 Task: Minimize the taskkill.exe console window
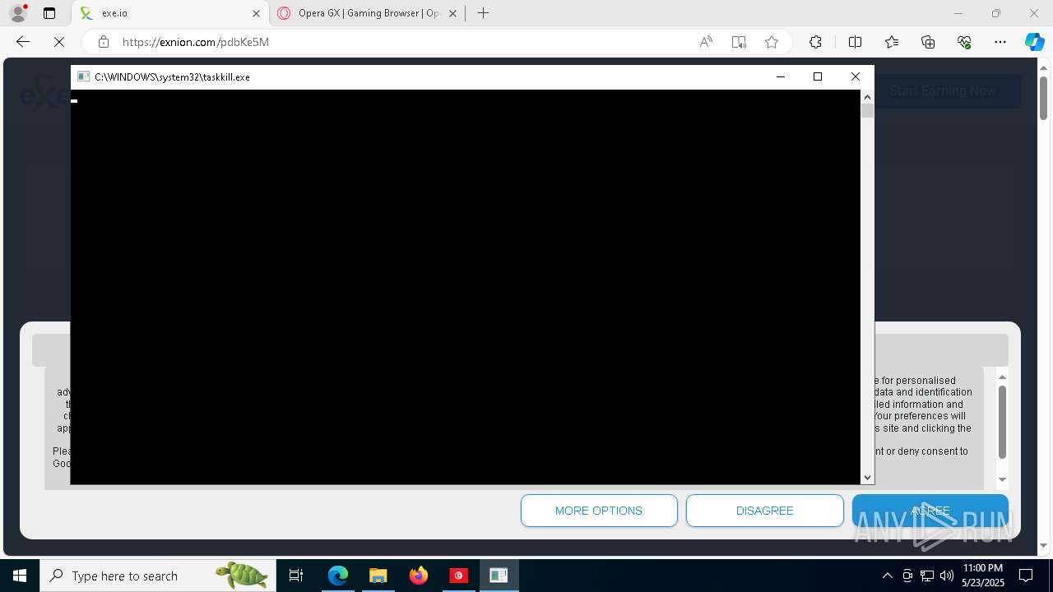click(x=780, y=76)
